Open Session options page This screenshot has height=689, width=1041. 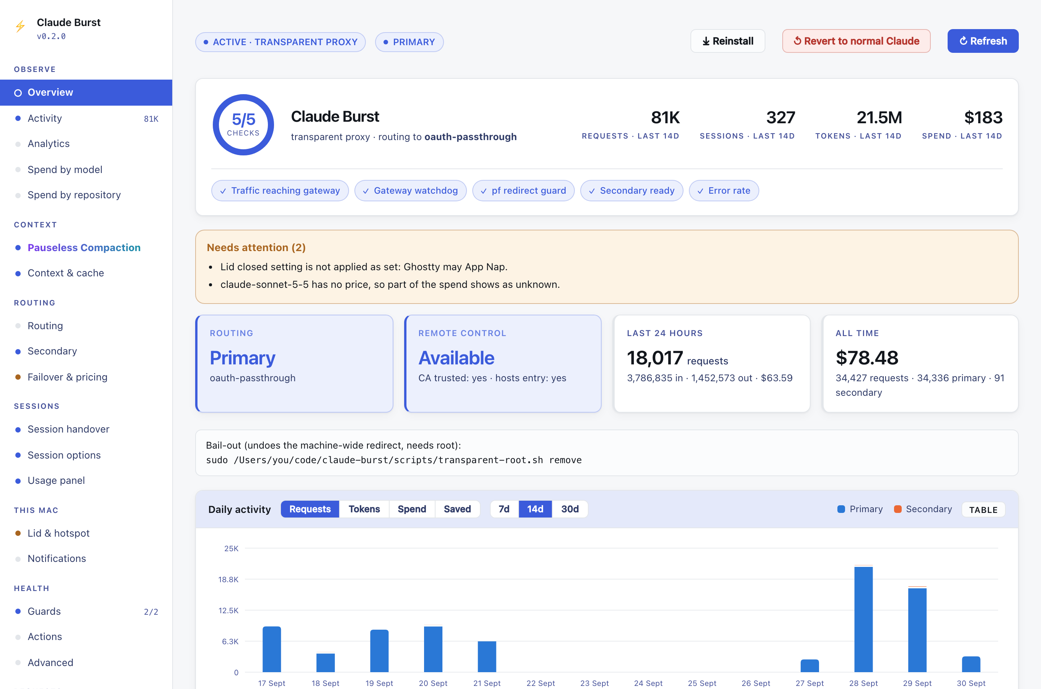(x=86, y=455)
